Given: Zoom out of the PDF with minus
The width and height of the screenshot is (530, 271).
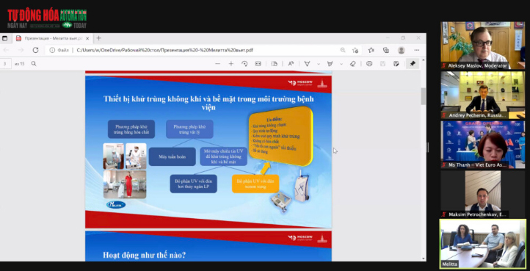Looking at the screenshot, I should pyautogui.click(x=218, y=64).
